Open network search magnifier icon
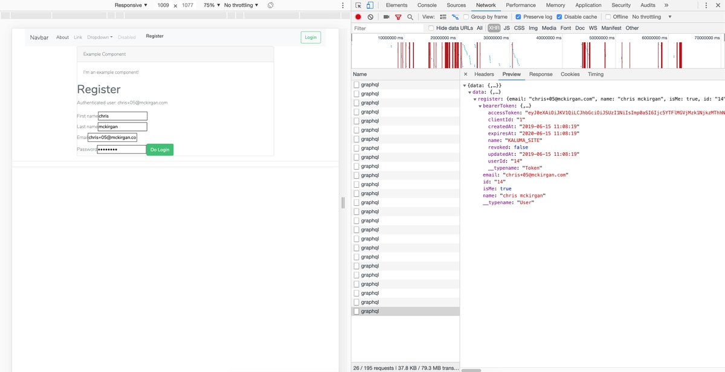The height and width of the screenshot is (372, 725). (410, 17)
